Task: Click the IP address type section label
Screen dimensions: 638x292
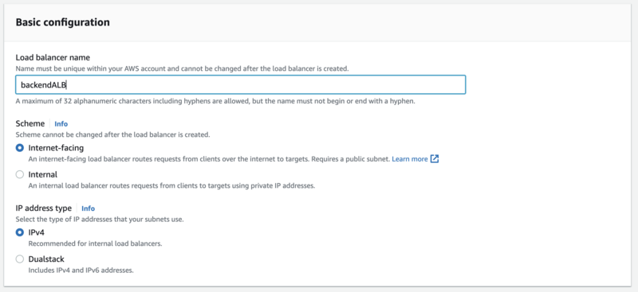Action: (x=44, y=208)
